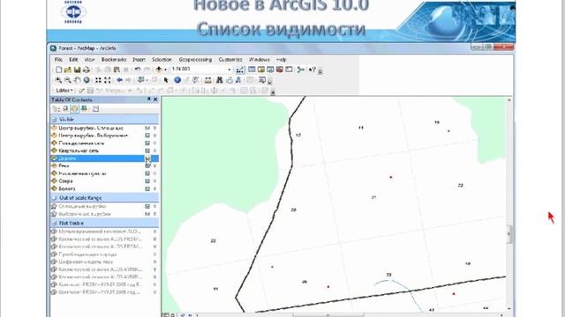
Task: Launch the ModelBuilder window
Action: [301, 70]
